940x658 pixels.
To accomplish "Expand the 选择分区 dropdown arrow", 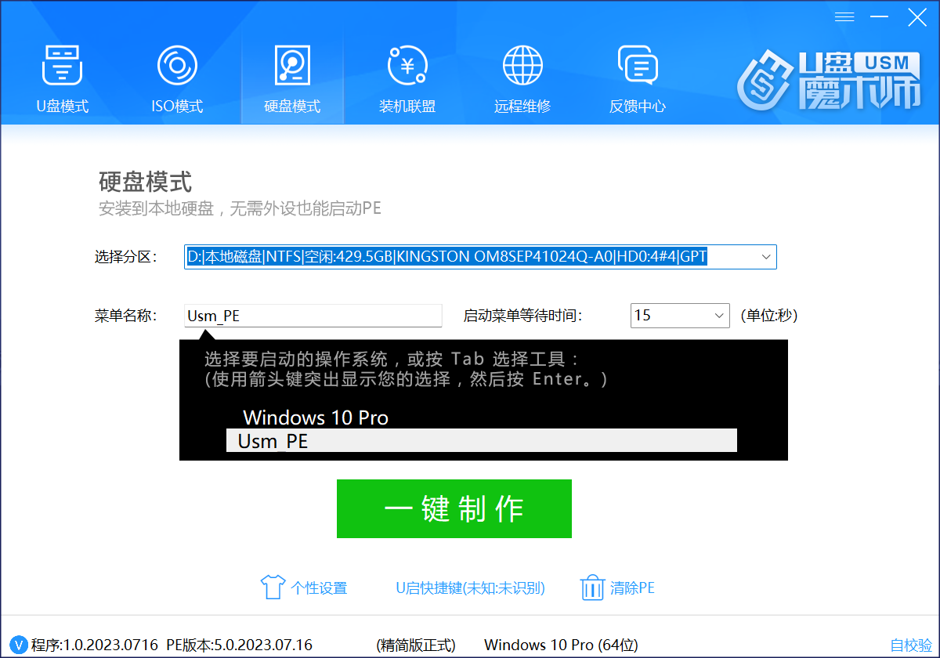I will click(x=765, y=257).
